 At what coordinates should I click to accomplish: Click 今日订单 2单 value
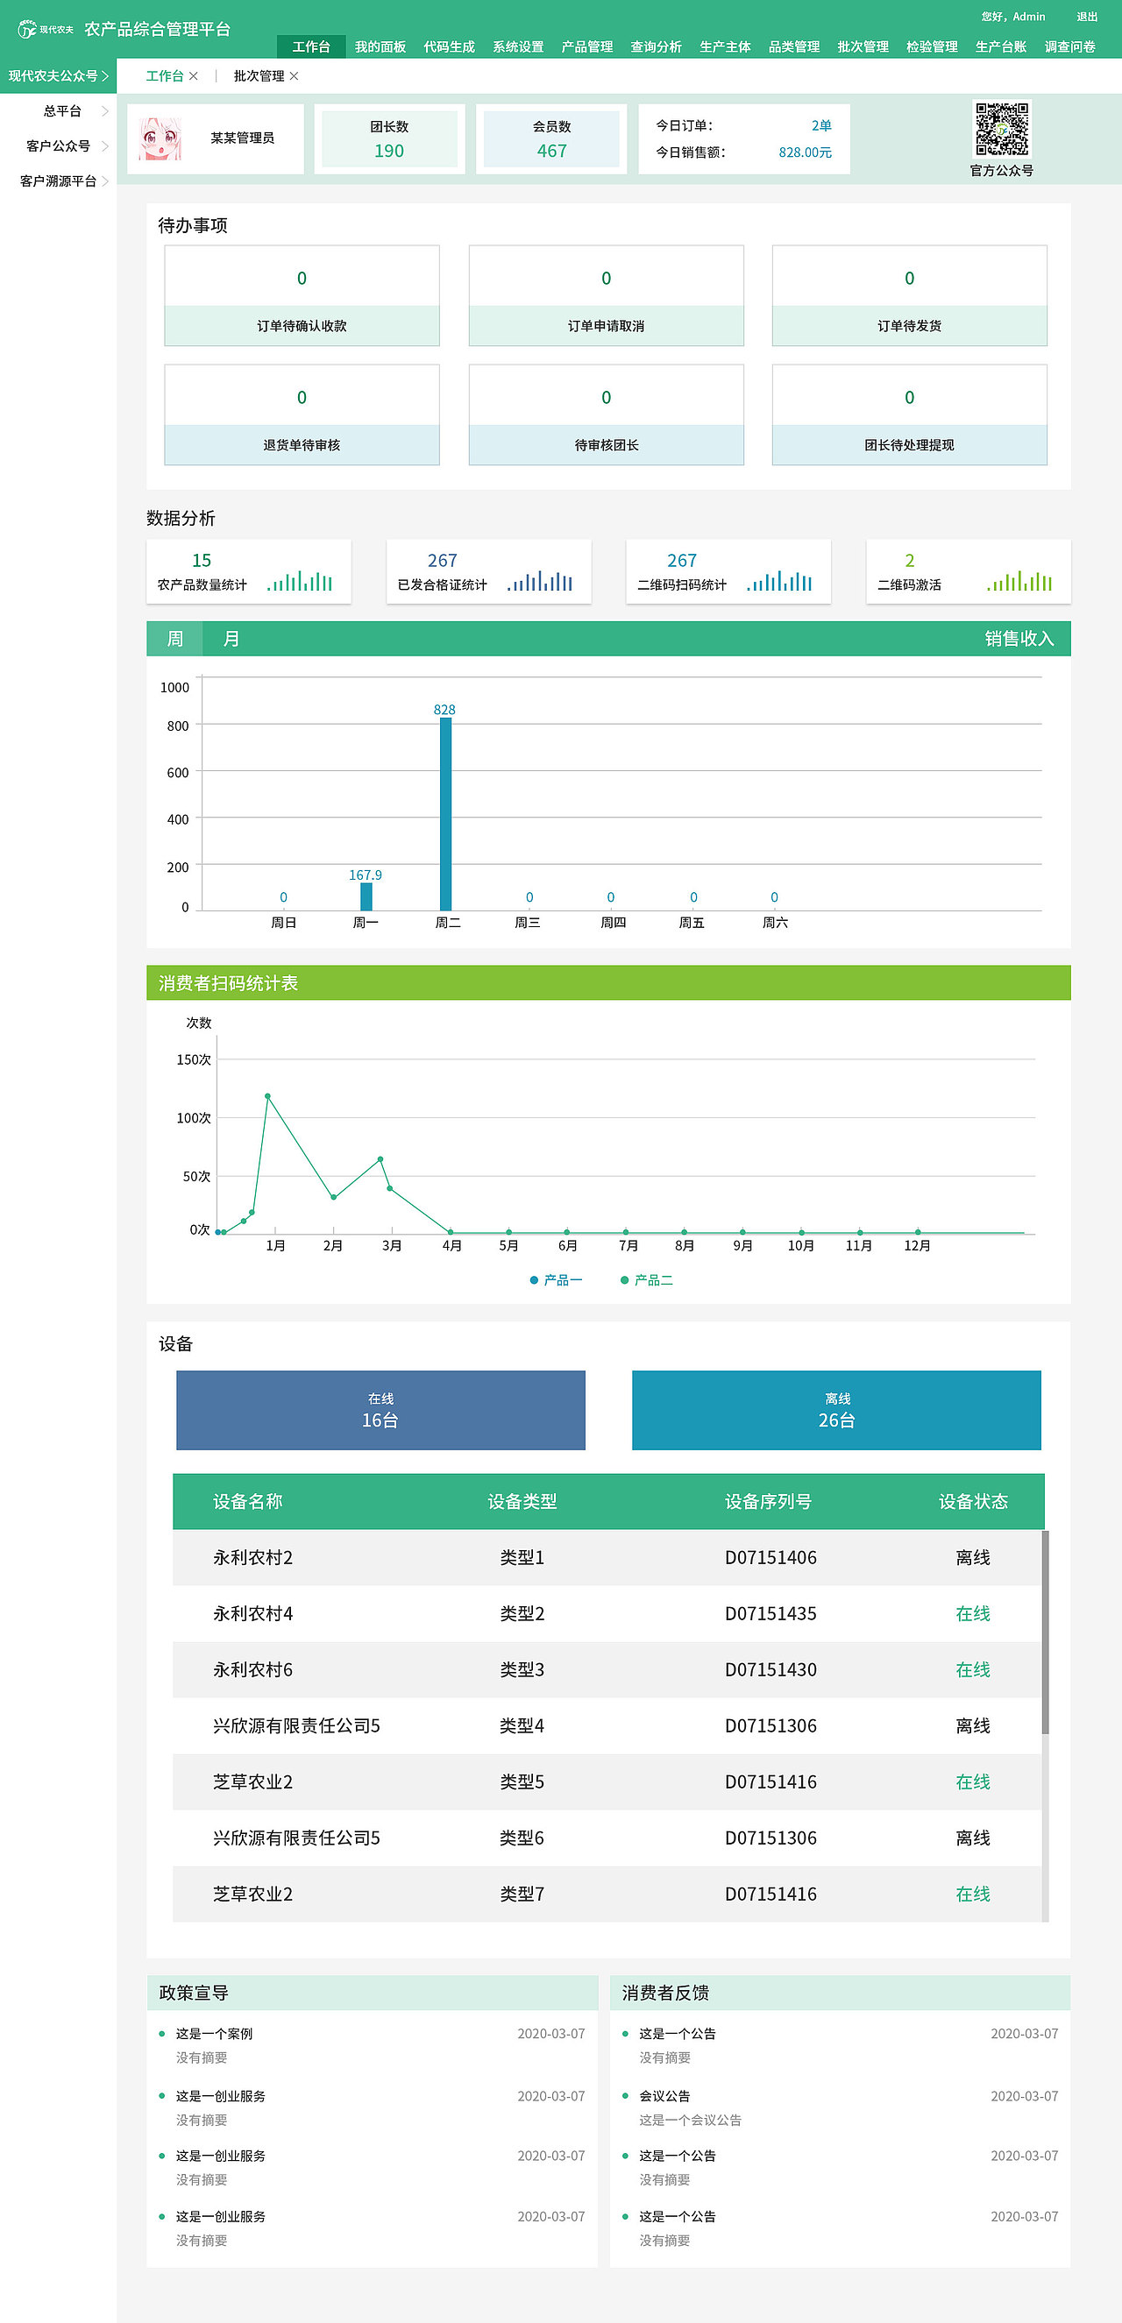(x=820, y=125)
